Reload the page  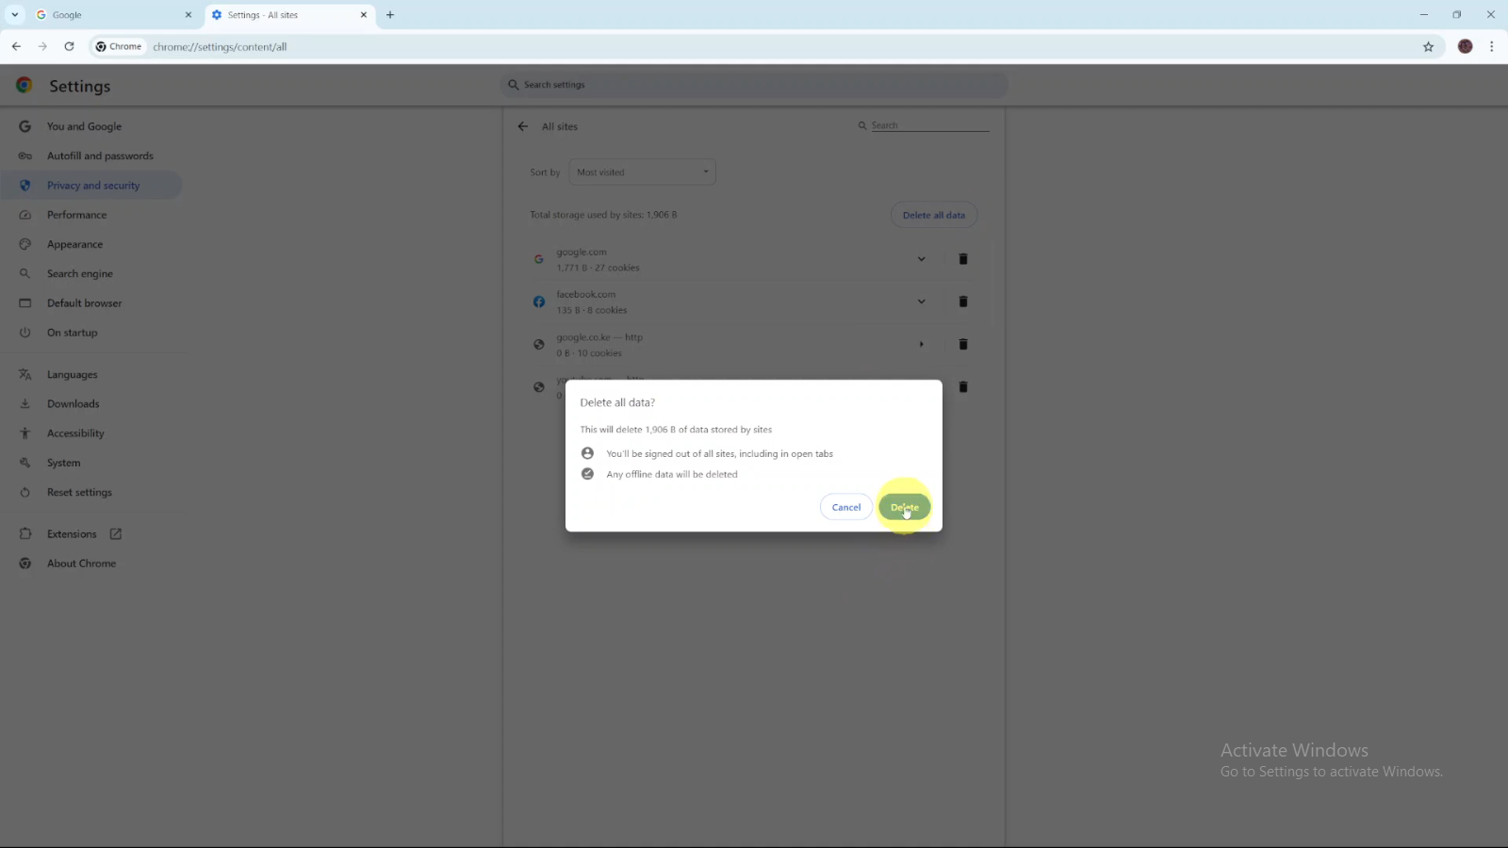[69, 46]
